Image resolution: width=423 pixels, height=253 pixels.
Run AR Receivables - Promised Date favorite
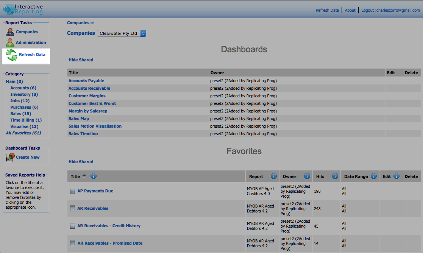pyautogui.click(x=110, y=243)
